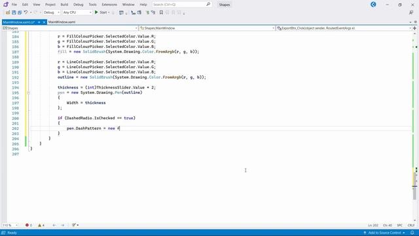Pin the MainWindow.xaml.cs tab
Image resolution: width=419 pixels, height=236 pixels.
click(39, 22)
